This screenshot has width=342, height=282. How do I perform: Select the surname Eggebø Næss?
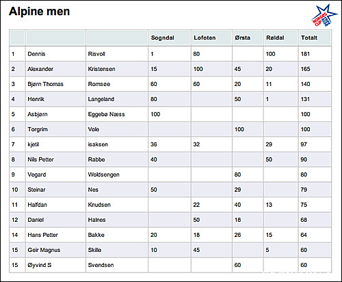[x=106, y=114]
